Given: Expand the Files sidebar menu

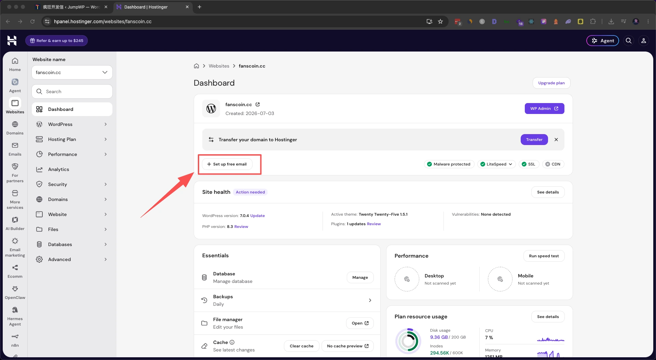Looking at the screenshot, I should click(x=72, y=229).
